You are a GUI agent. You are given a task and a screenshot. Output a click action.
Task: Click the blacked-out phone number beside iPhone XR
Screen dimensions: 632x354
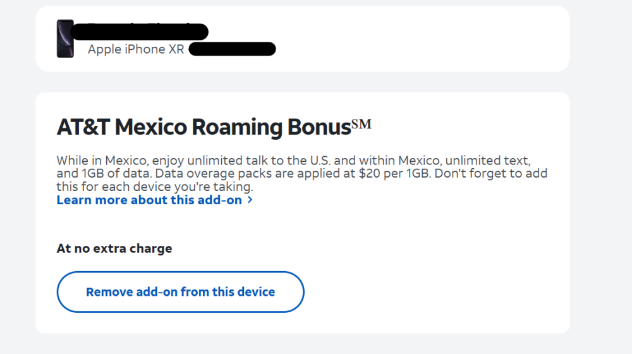(232, 49)
